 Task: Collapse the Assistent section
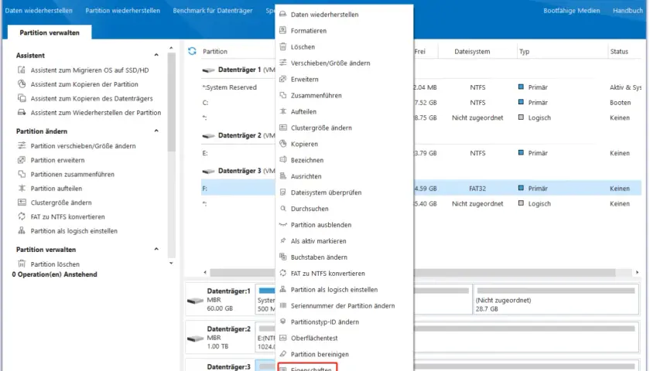point(156,55)
